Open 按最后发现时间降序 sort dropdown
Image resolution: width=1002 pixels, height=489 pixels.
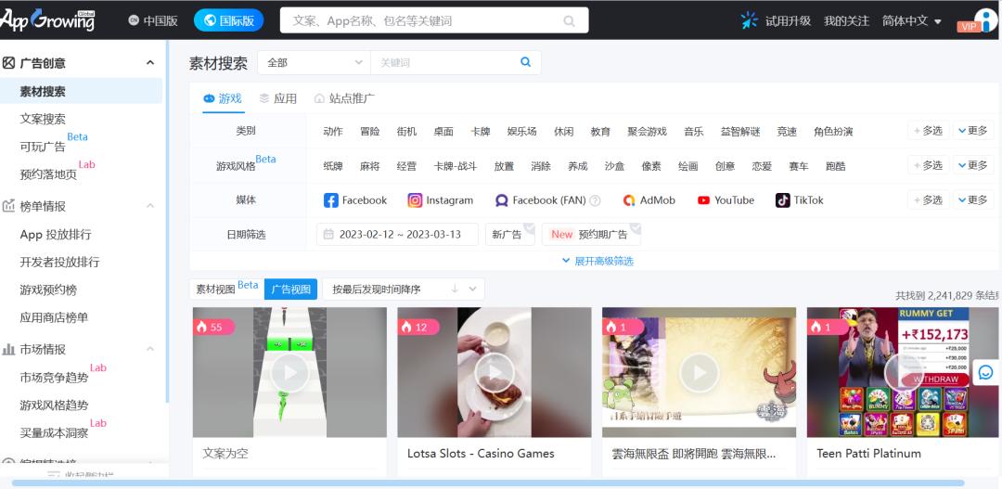pos(404,289)
